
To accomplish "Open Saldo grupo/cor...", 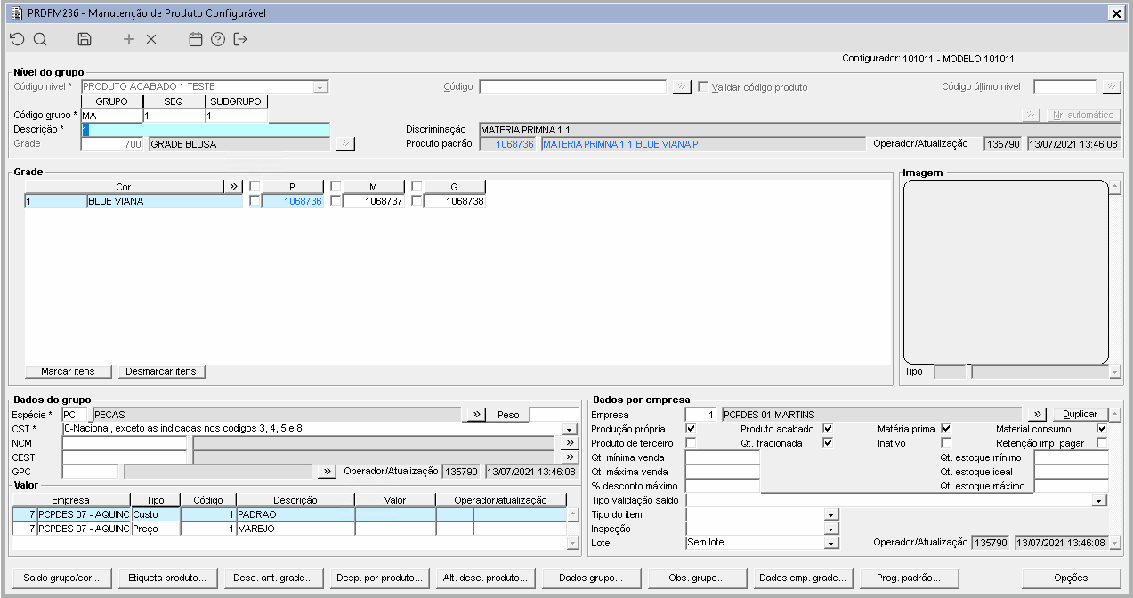I will tap(61, 578).
